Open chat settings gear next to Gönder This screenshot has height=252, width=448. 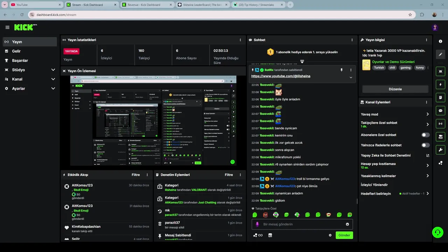(330, 235)
